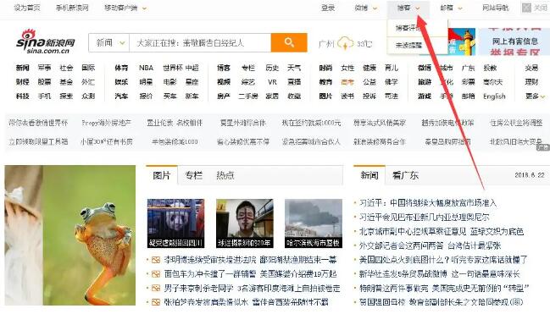Image resolution: width=550 pixels, height=314 pixels.
Task: Switch to the 看广东 tab
Action: [405, 175]
